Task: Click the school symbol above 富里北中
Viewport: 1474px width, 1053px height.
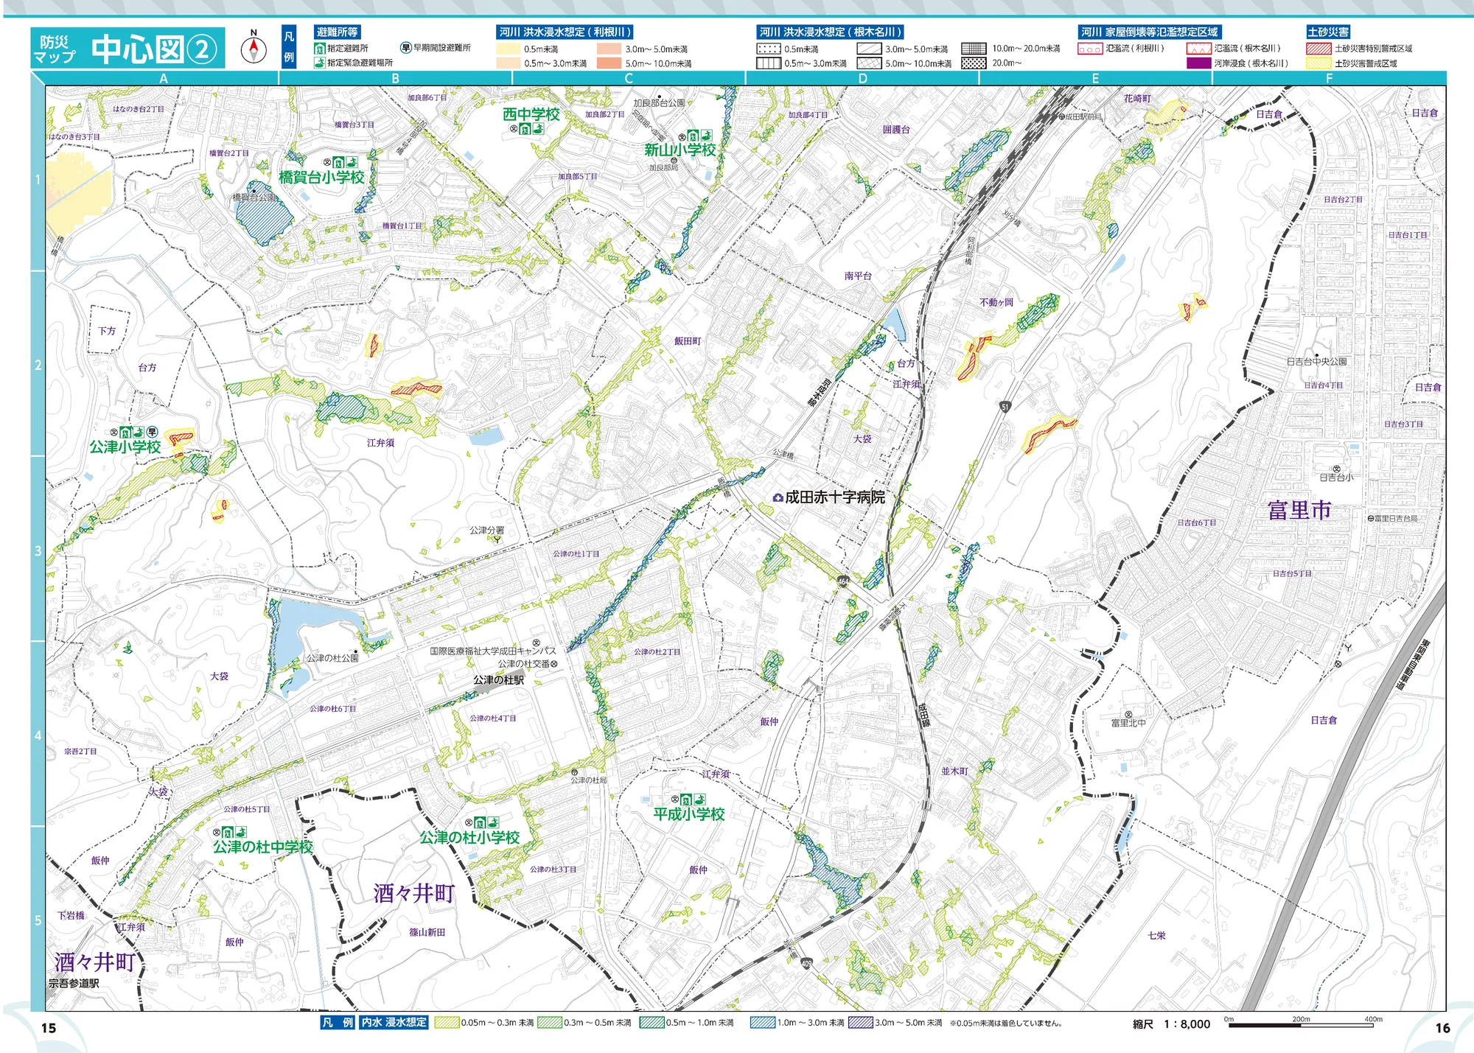Action: point(1128,714)
